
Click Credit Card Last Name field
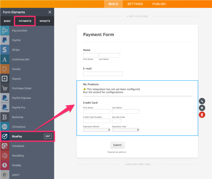[126, 111]
